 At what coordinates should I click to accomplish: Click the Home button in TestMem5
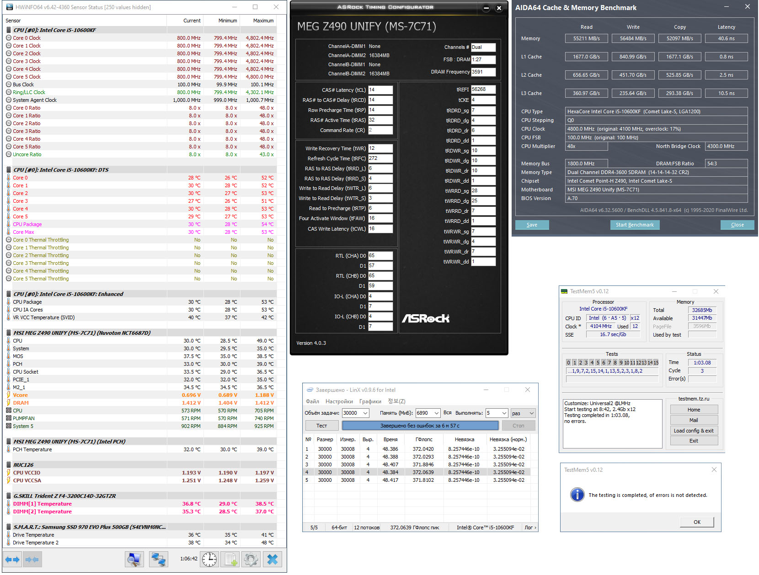(x=694, y=410)
